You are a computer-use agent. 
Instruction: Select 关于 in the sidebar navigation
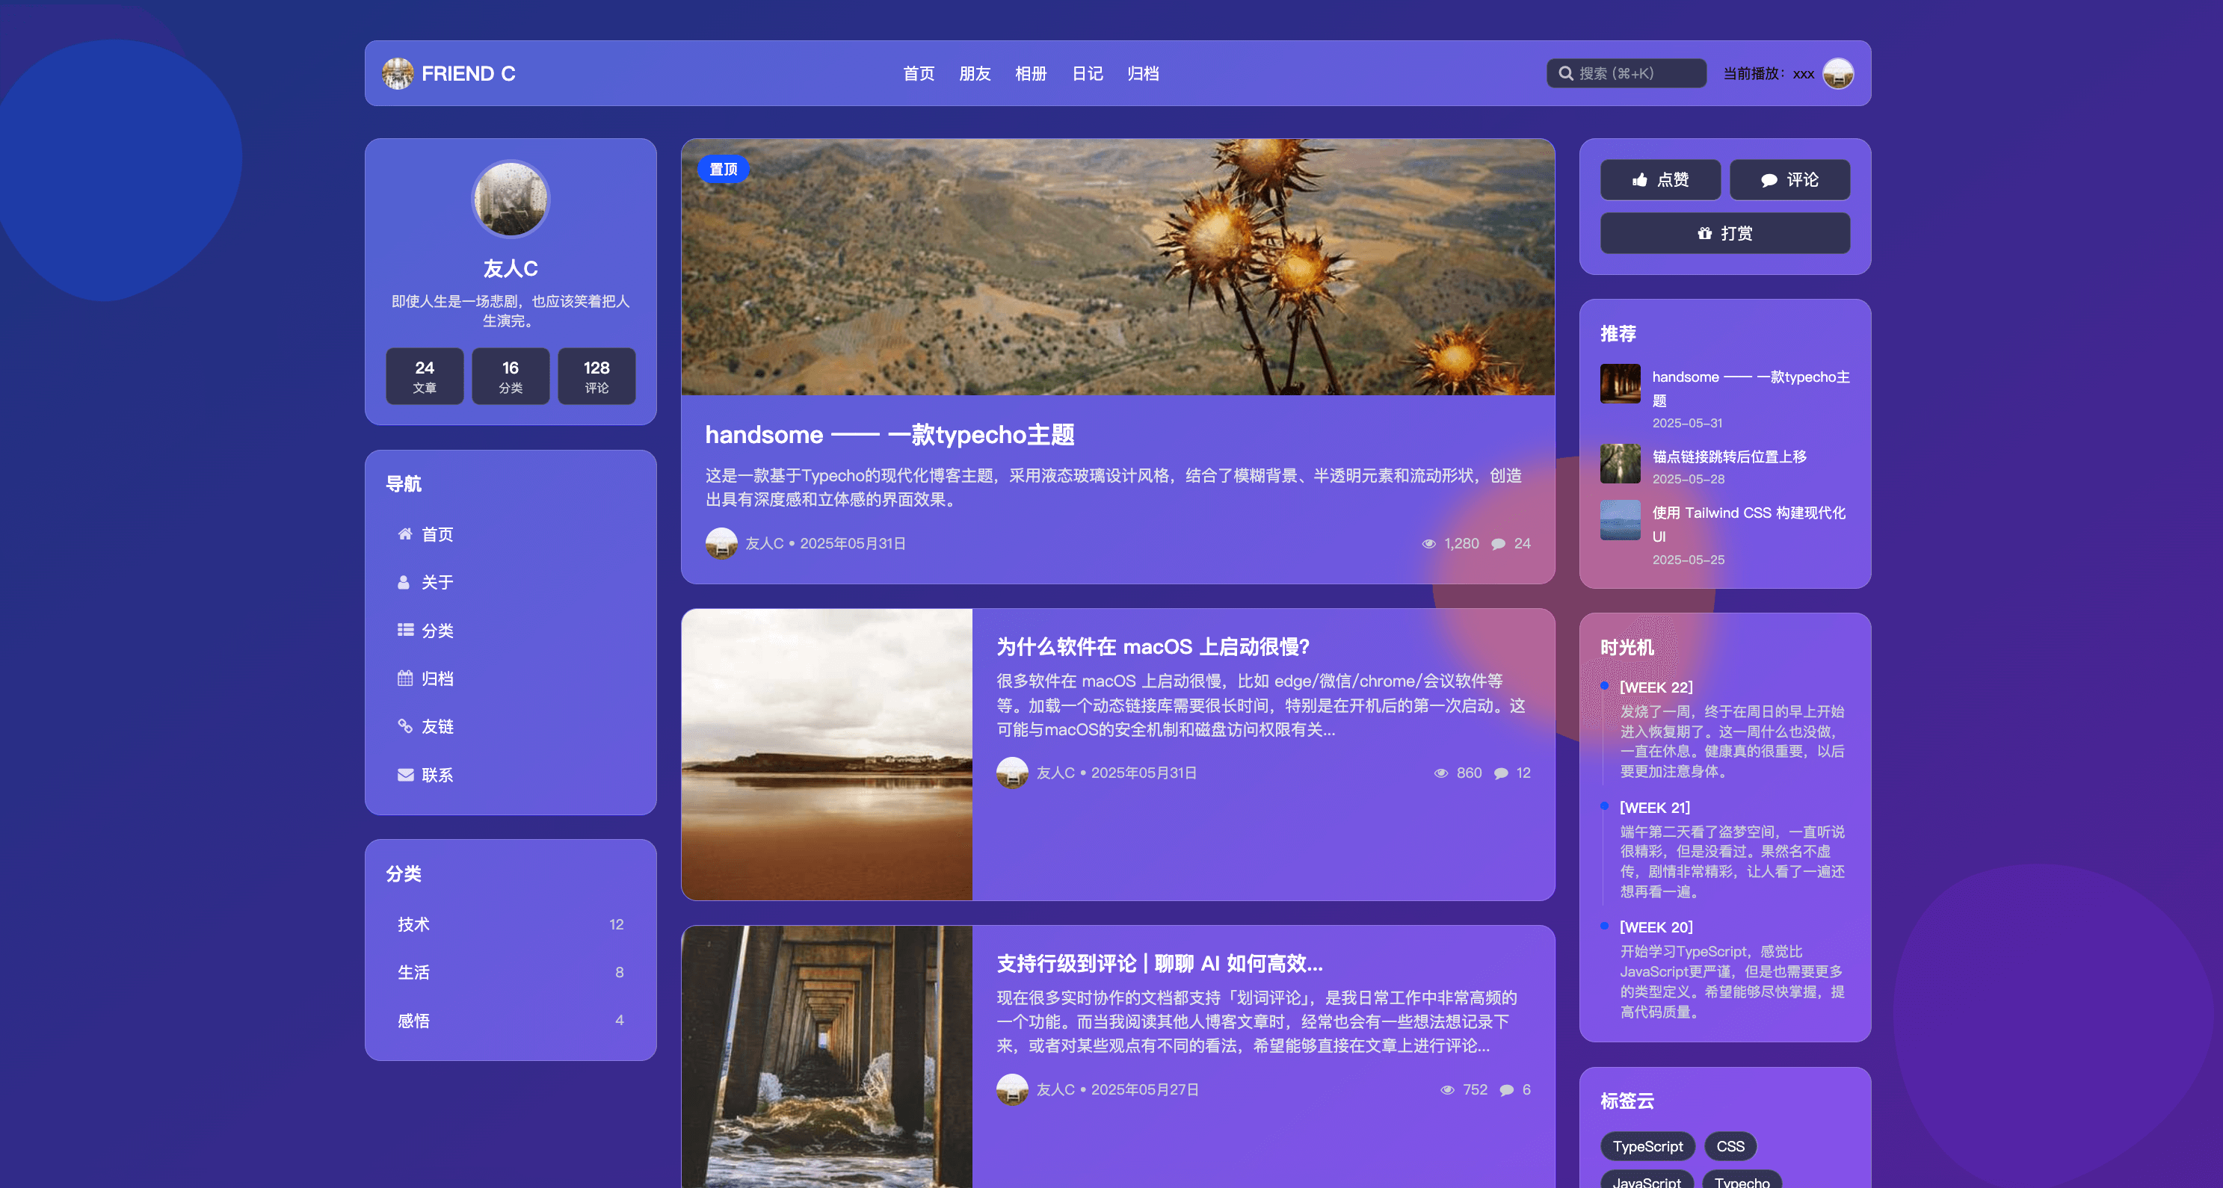(x=511, y=582)
